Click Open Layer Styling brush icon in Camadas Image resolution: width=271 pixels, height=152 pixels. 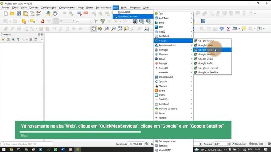point(3,39)
